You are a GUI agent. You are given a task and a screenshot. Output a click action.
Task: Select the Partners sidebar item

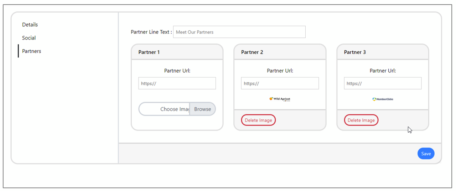[31, 51]
